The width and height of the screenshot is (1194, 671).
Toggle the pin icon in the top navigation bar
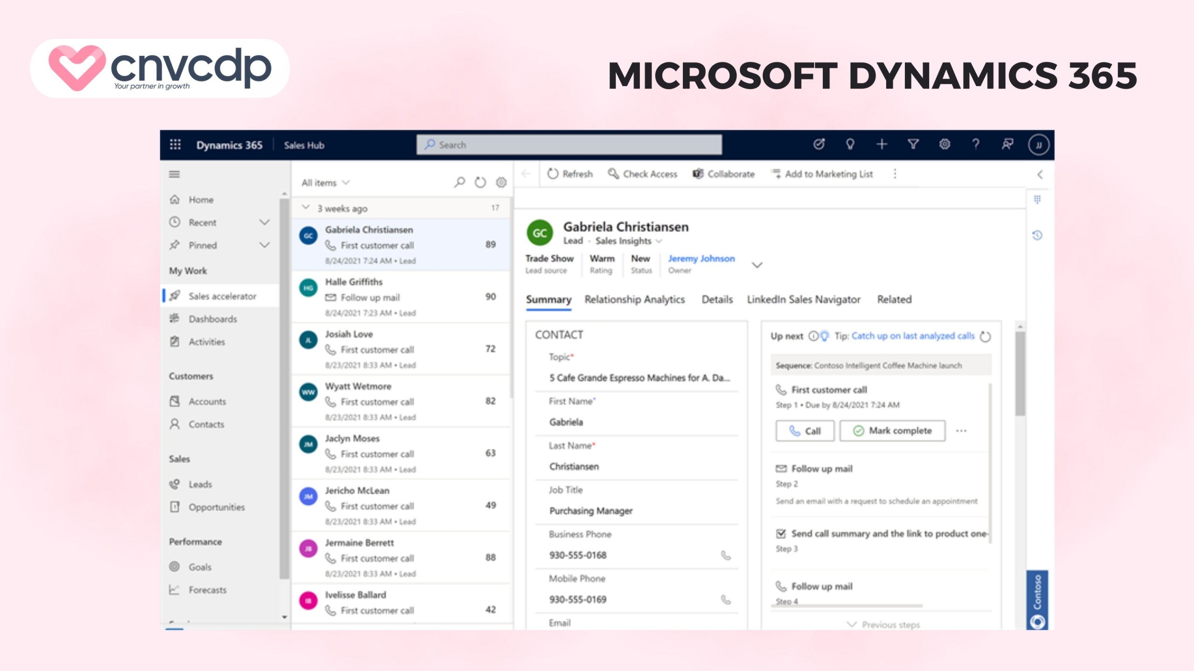tap(1007, 144)
